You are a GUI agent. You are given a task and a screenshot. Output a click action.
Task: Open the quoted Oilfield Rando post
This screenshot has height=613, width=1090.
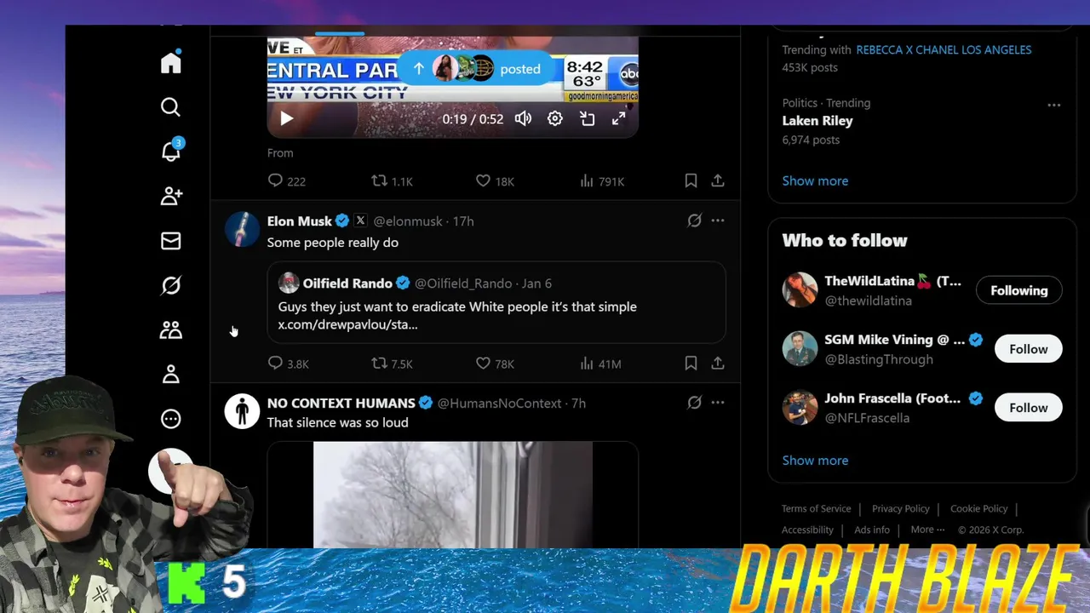[x=496, y=302]
